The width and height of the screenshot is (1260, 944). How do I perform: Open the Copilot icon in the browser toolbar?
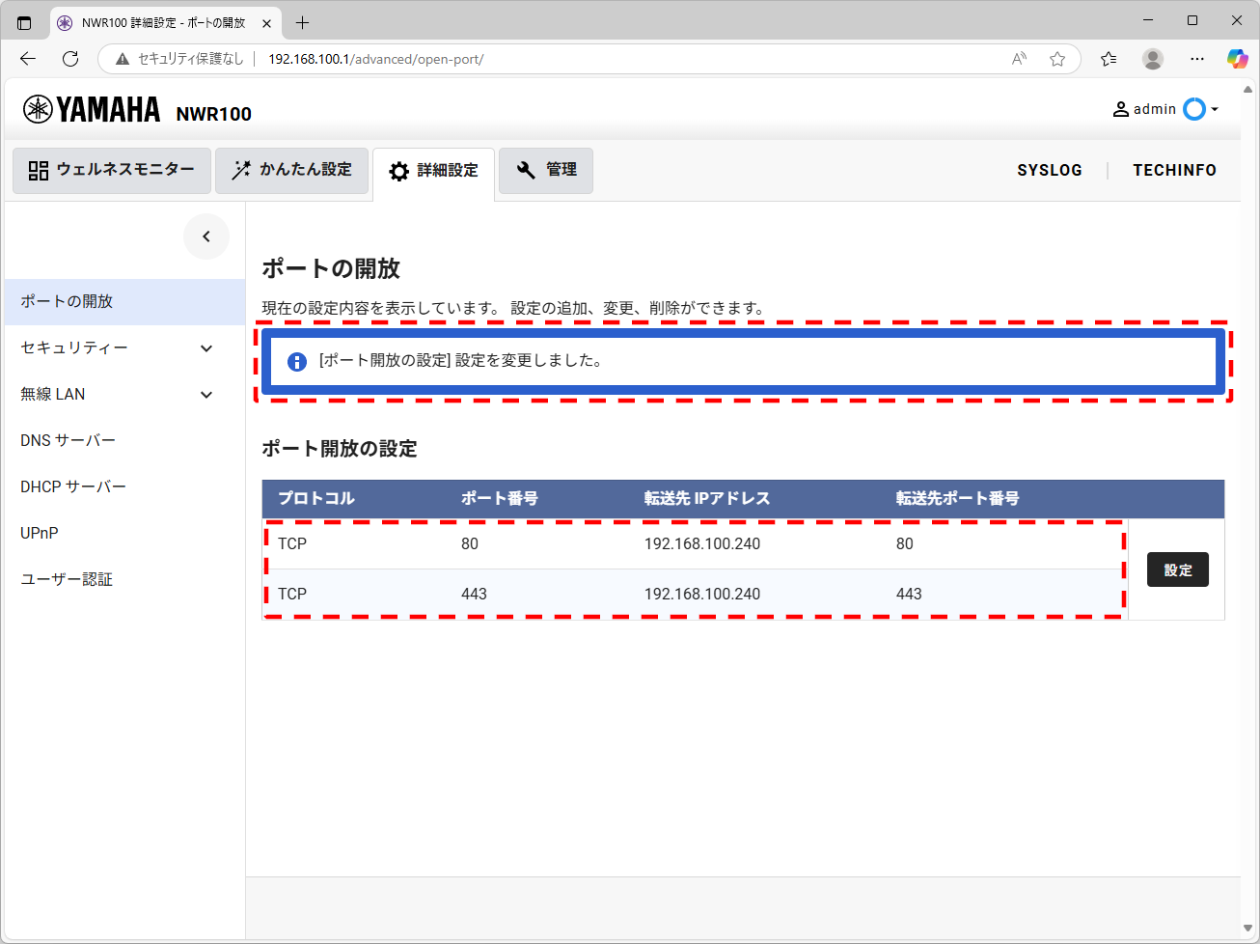(1237, 59)
